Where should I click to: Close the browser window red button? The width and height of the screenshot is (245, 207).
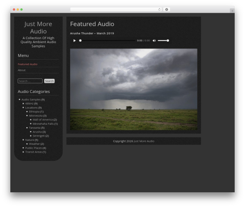pos(14,10)
